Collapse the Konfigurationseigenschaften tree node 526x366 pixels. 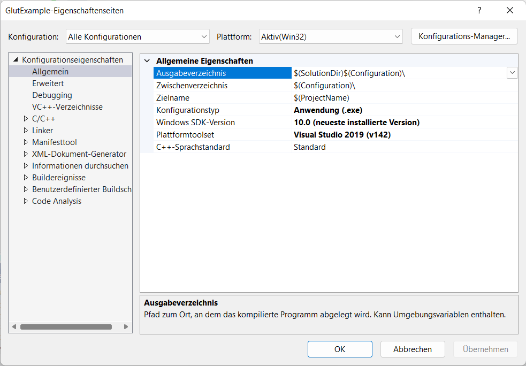click(x=16, y=60)
